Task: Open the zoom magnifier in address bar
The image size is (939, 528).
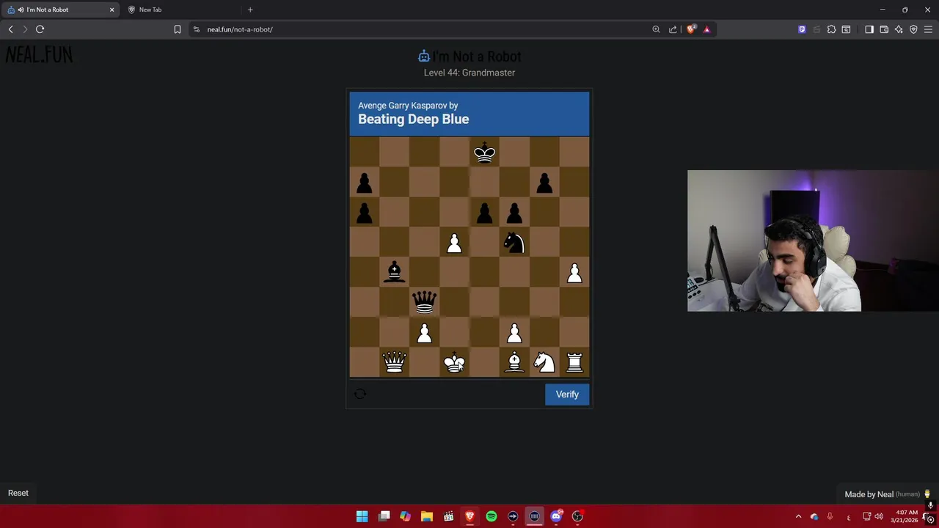Action: pos(656,29)
